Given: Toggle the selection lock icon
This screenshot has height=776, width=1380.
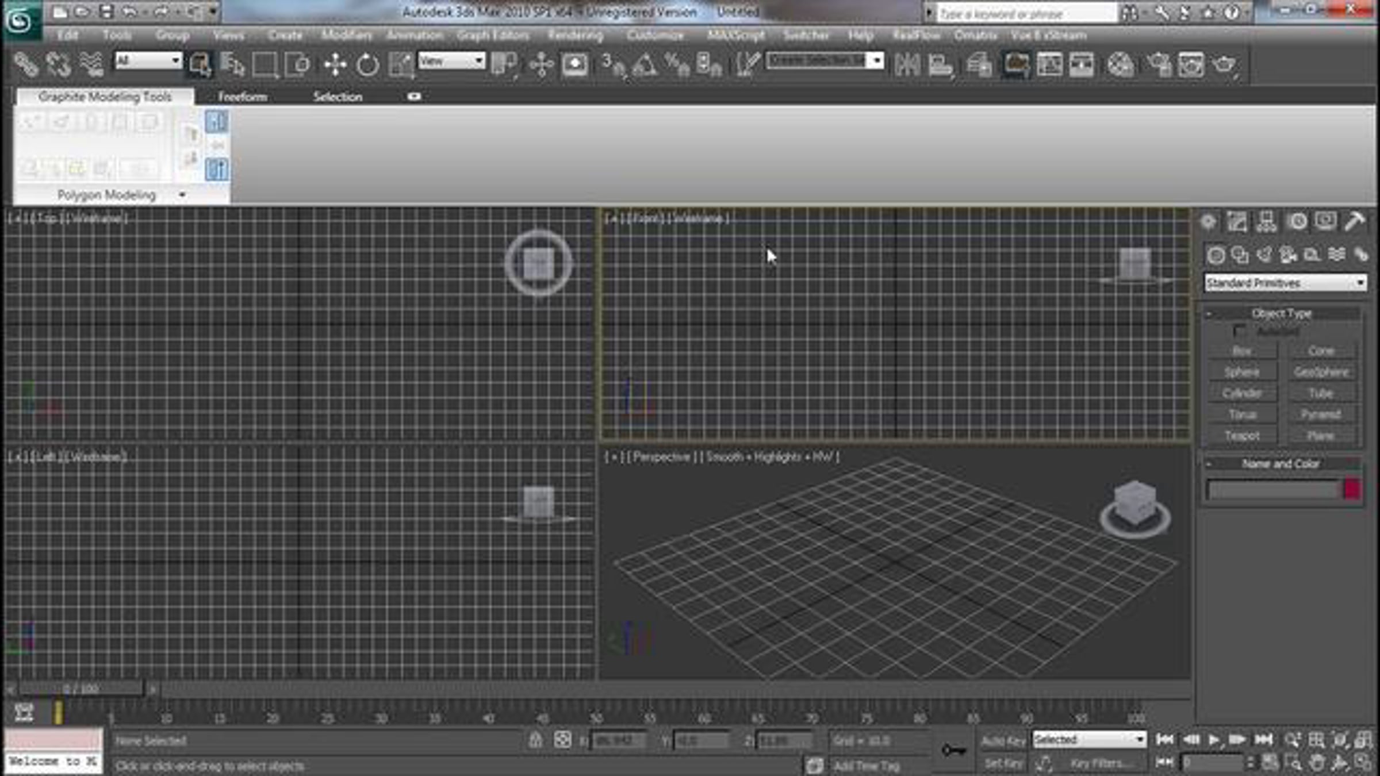Looking at the screenshot, I should [535, 740].
